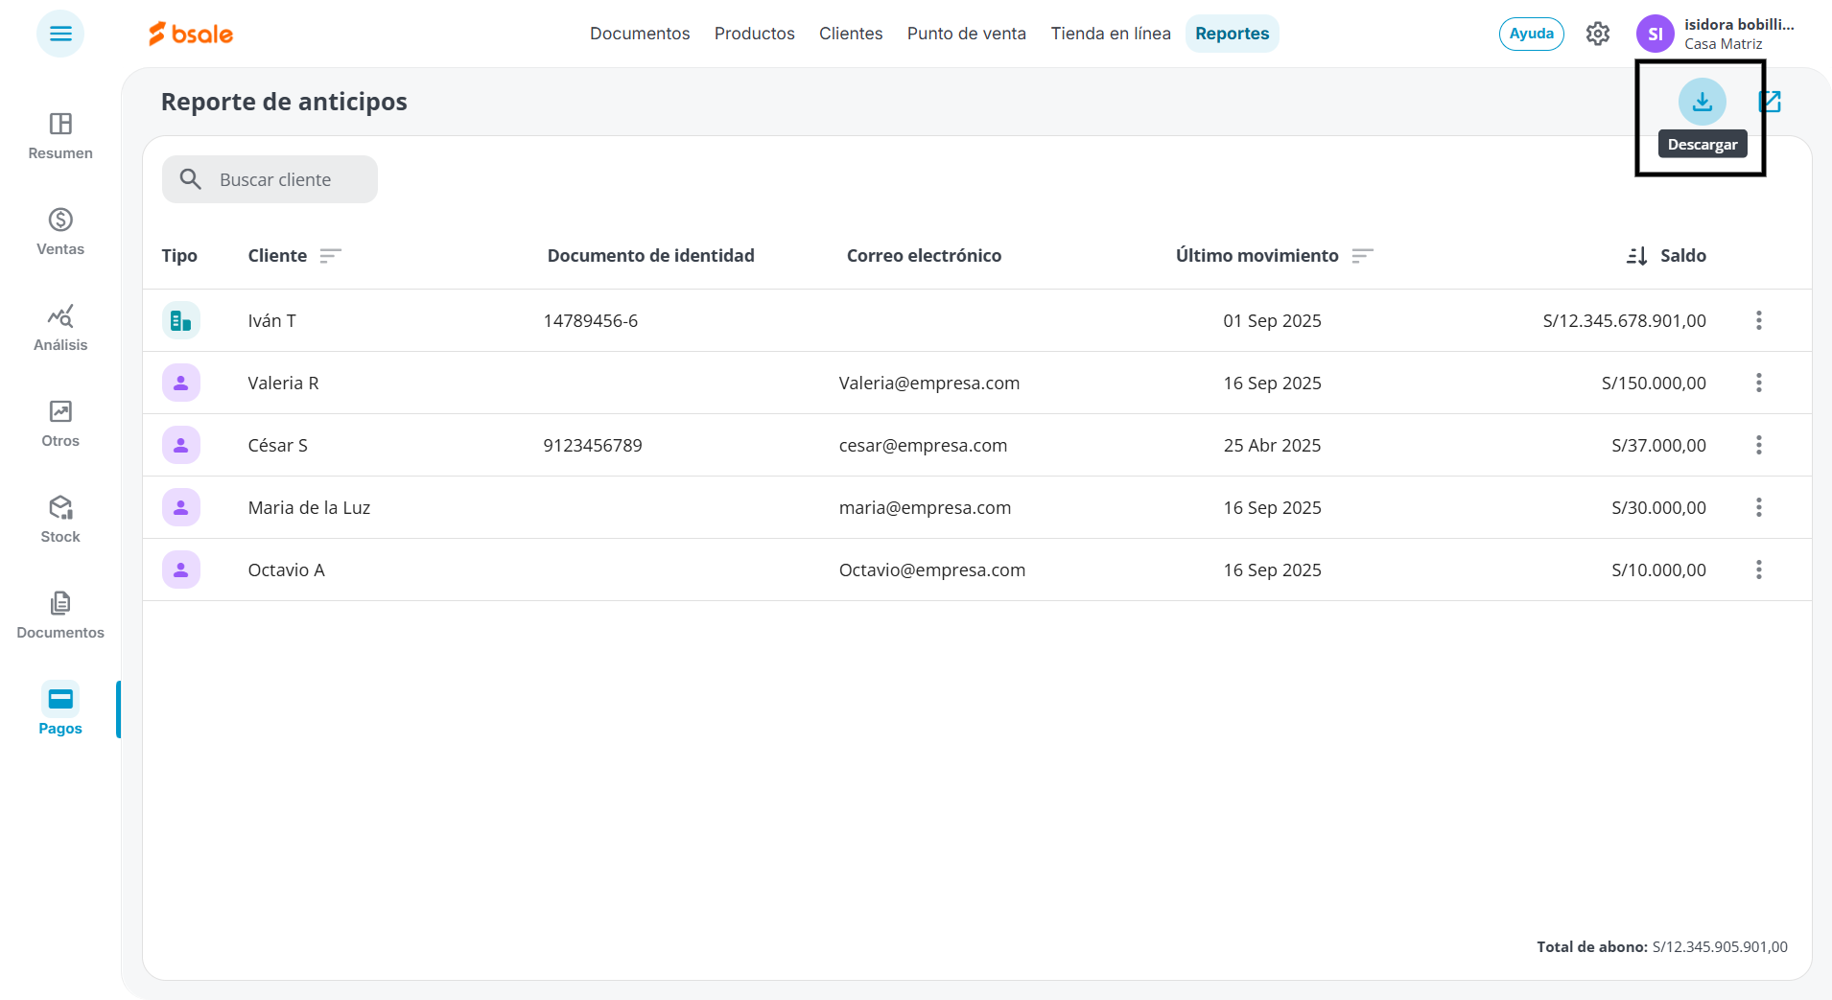The image size is (1832, 1000).
Task: Open options menu for Valeria R
Action: coord(1759,383)
